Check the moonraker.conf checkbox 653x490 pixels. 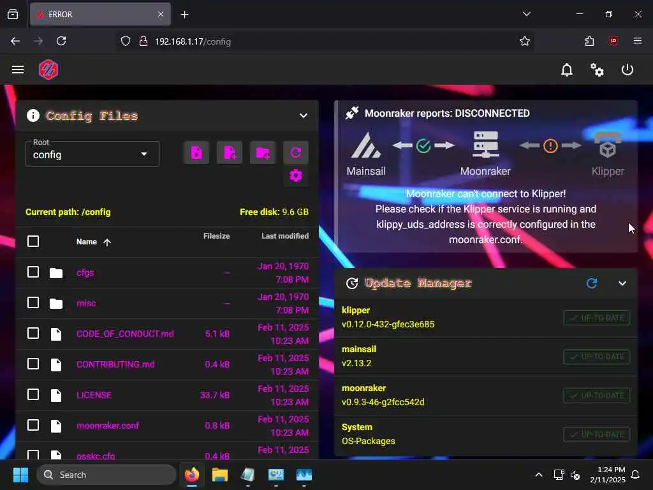click(33, 425)
